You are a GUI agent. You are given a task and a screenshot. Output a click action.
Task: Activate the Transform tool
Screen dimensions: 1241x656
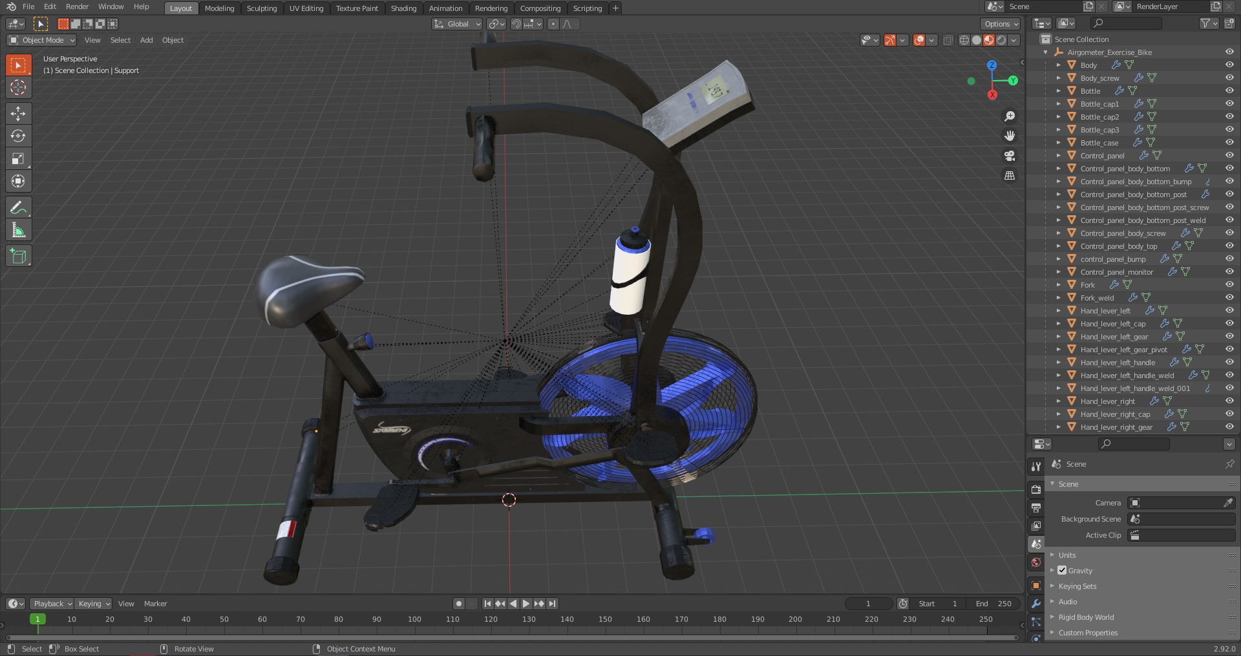click(18, 182)
